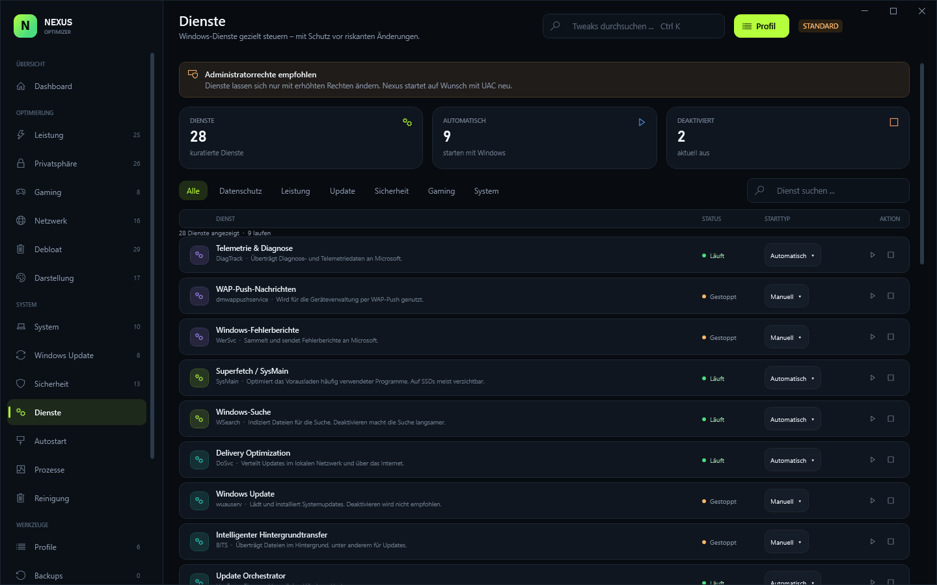Click the search magnifier in Tweaks durchsuchen
The image size is (937, 585).
point(555,26)
